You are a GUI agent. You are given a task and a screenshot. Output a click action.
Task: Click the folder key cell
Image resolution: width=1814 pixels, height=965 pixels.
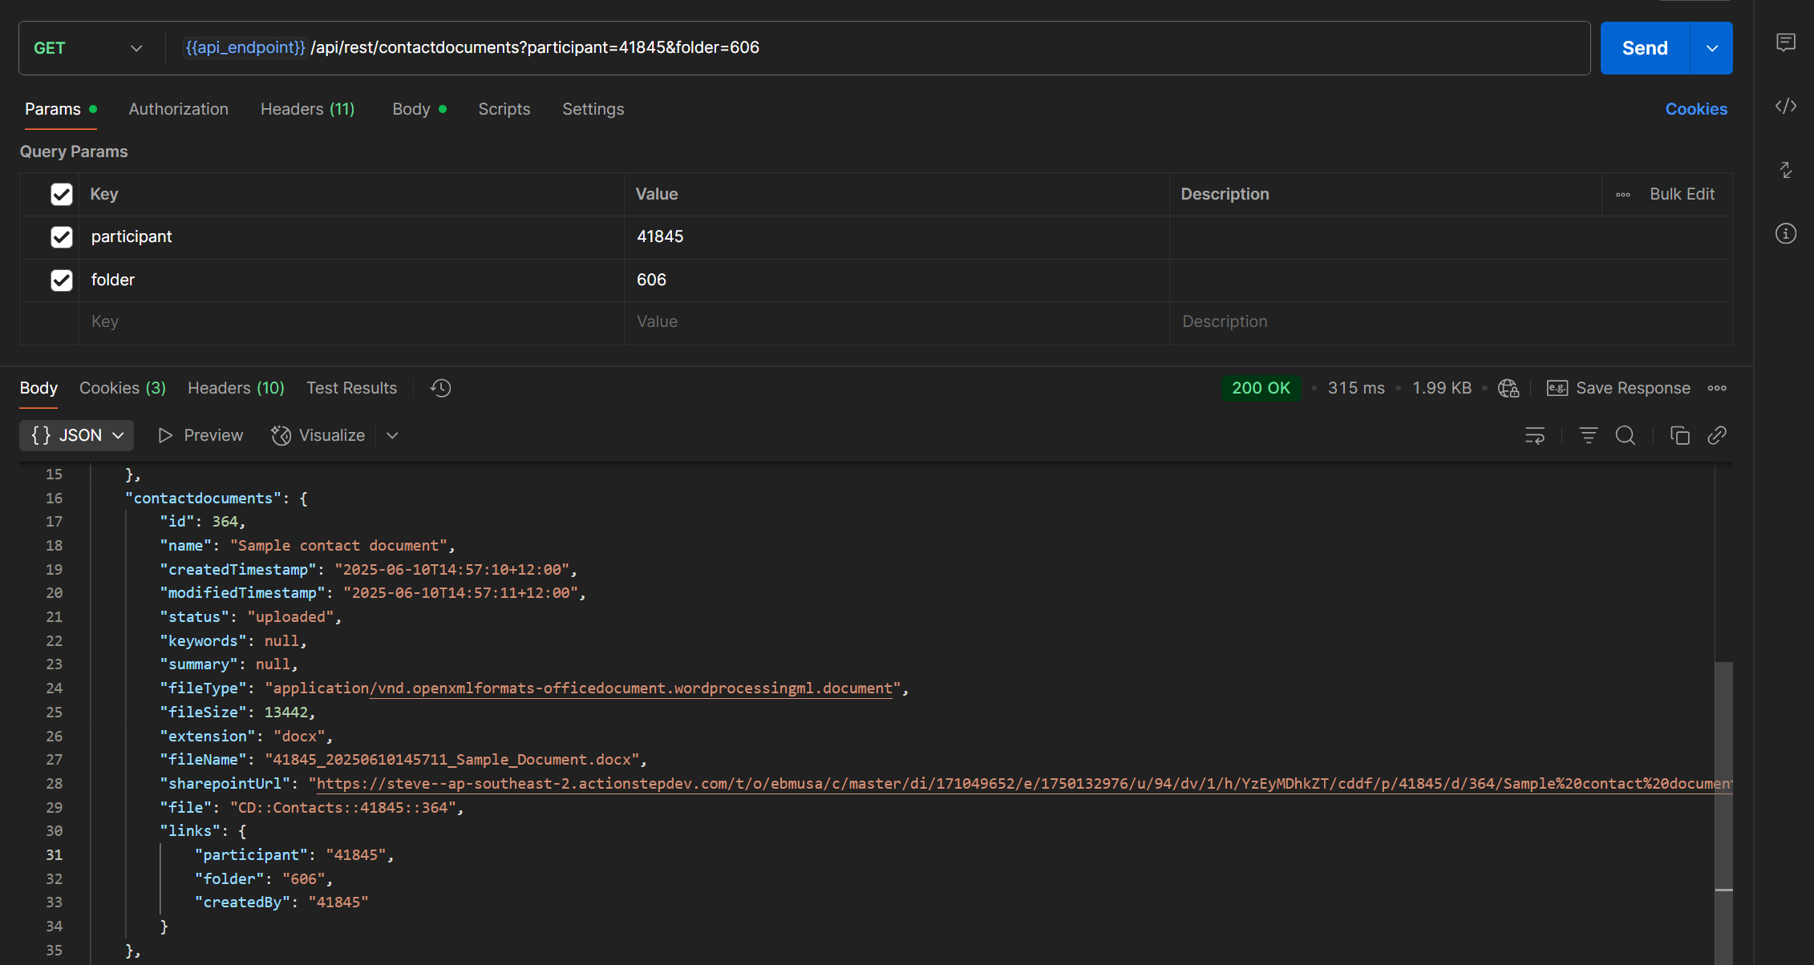coord(351,280)
